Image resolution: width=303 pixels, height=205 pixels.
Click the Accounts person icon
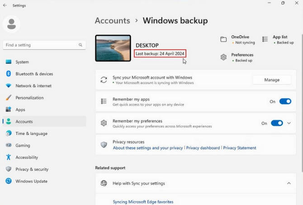(x=9, y=121)
